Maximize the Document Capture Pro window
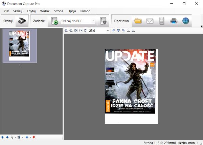203x145 pixels. [184, 4]
